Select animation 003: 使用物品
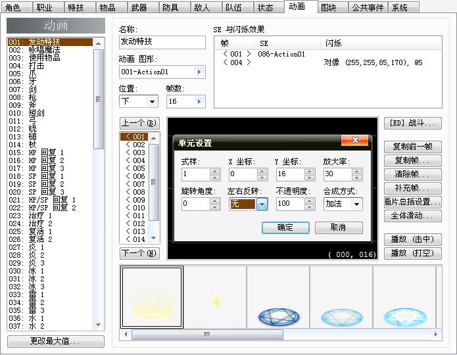The width and height of the screenshot is (457, 355). coord(50,58)
